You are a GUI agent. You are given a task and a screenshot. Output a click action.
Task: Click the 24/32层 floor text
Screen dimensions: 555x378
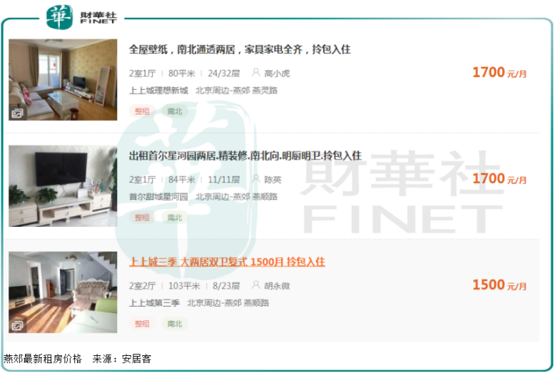(x=224, y=73)
